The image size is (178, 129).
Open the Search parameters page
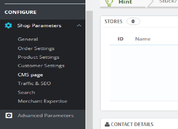pos(26,92)
